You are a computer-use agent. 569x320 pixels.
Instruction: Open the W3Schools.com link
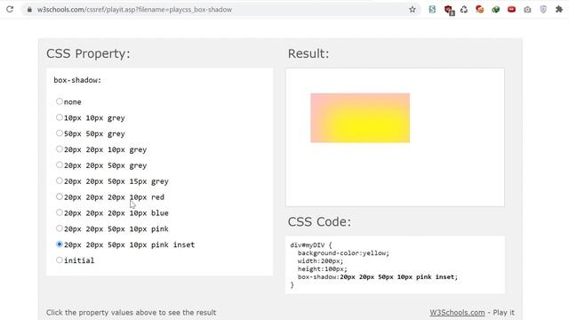tap(457, 312)
